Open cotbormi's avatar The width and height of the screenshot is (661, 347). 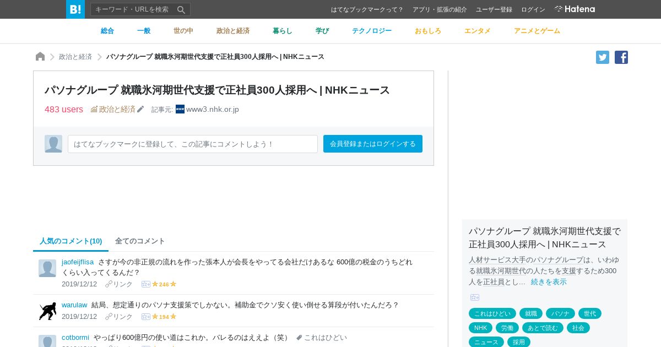pyautogui.click(x=47, y=341)
